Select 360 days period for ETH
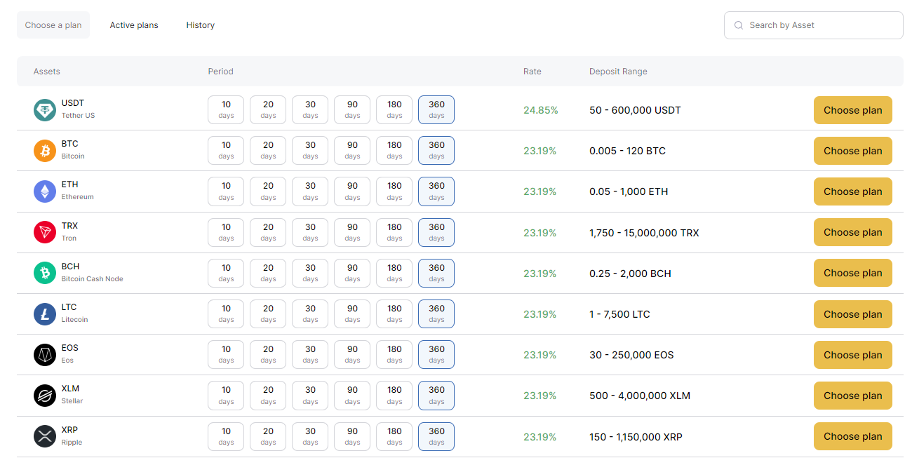This screenshot has height=458, width=905. click(436, 191)
